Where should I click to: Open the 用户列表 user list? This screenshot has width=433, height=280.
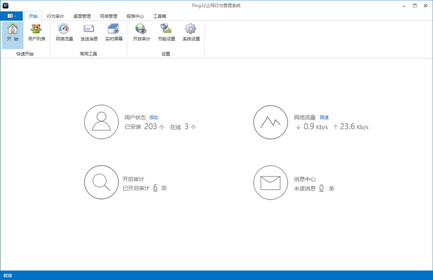pos(37,32)
